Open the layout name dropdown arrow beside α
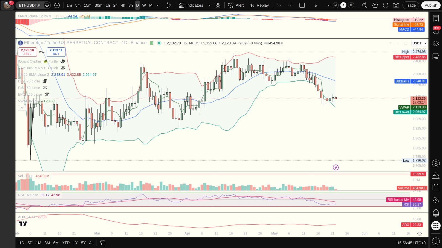The height and width of the screenshot is (248, 442). pyautogui.click(x=328, y=5)
